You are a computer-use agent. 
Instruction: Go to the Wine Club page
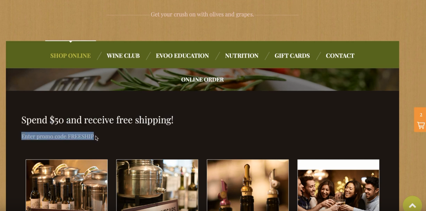(123, 56)
